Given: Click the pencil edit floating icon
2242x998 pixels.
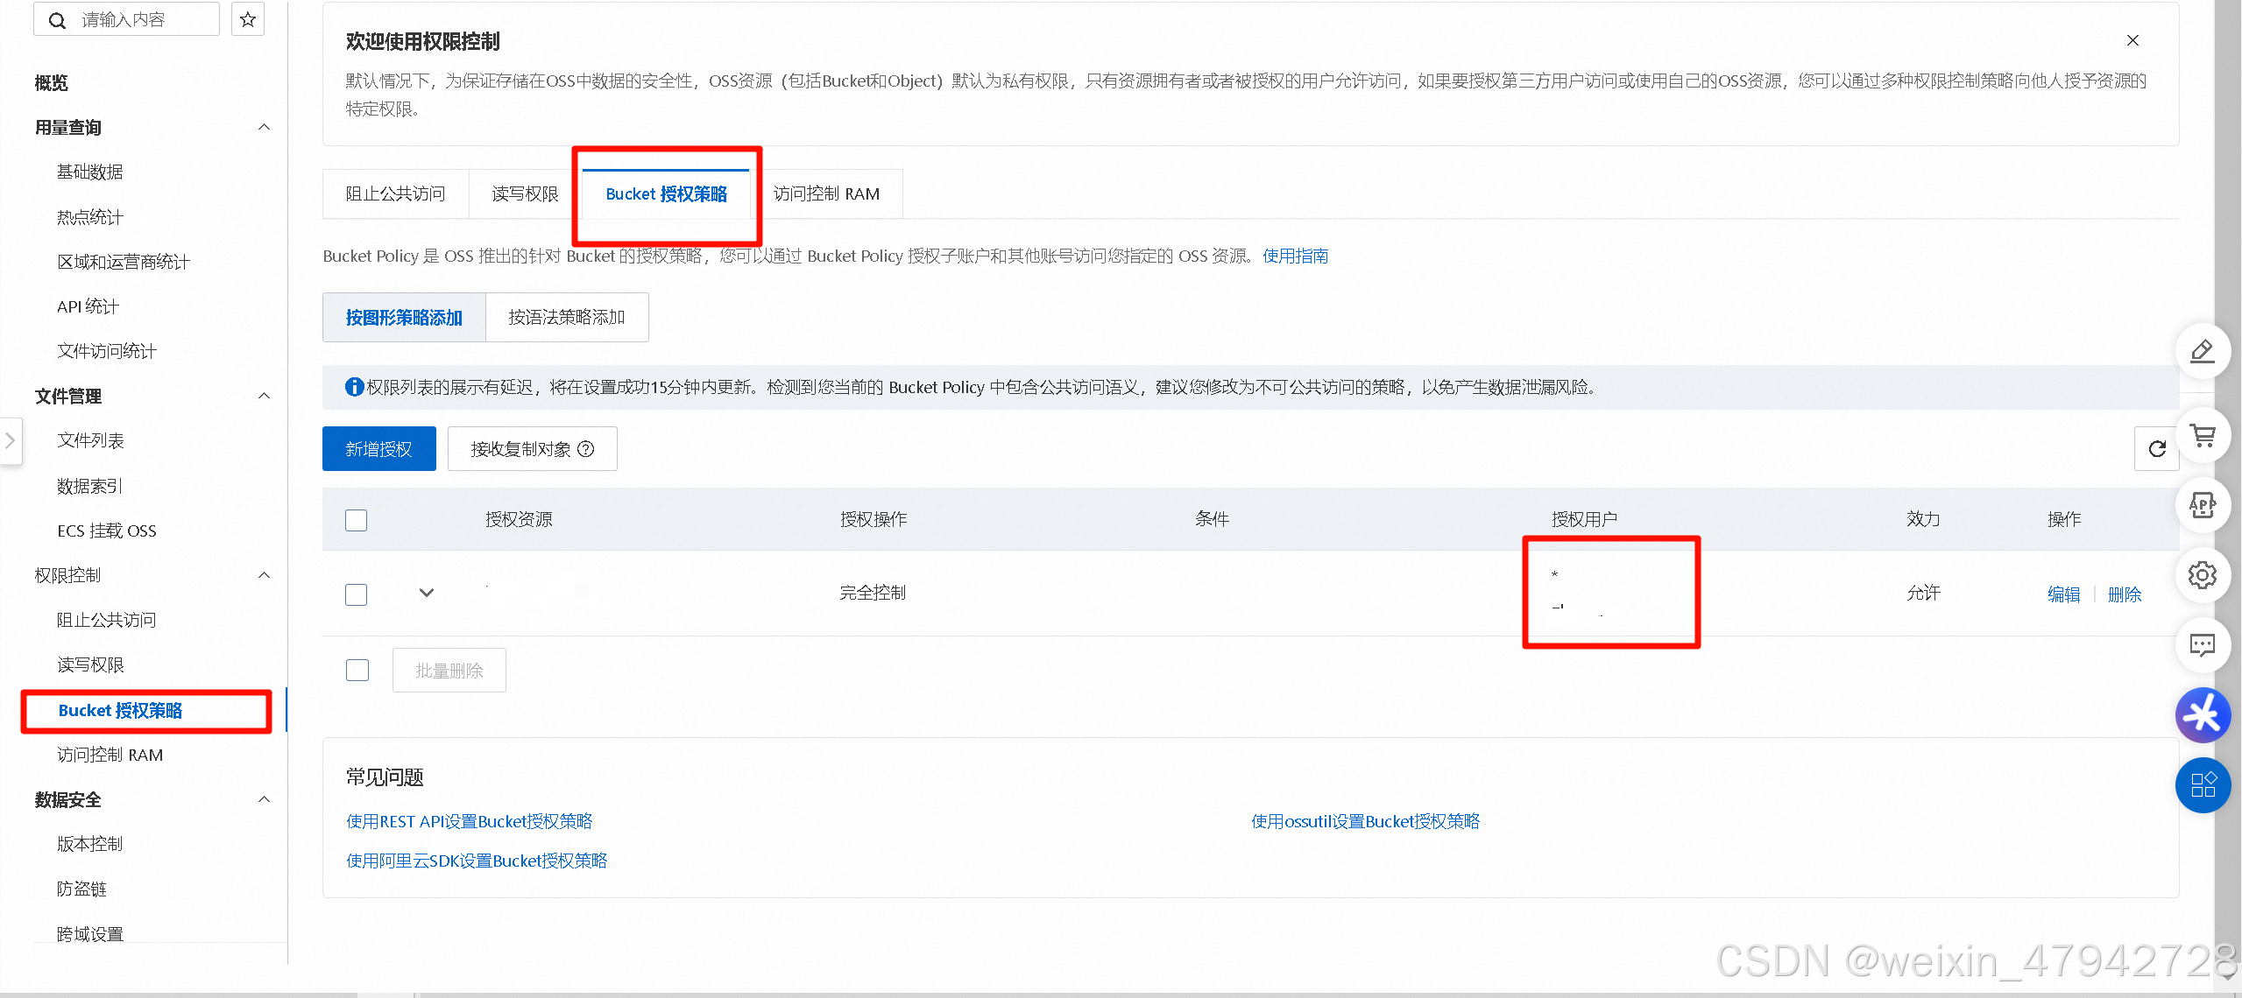Looking at the screenshot, I should pyautogui.click(x=2203, y=351).
